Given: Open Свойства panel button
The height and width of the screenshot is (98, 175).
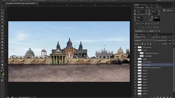Looking at the screenshot, I should [x=168, y=10].
